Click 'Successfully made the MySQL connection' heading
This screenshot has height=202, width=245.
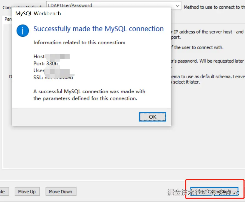tap(98, 29)
